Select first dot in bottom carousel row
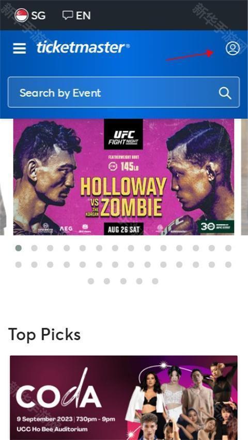 click(x=91, y=281)
